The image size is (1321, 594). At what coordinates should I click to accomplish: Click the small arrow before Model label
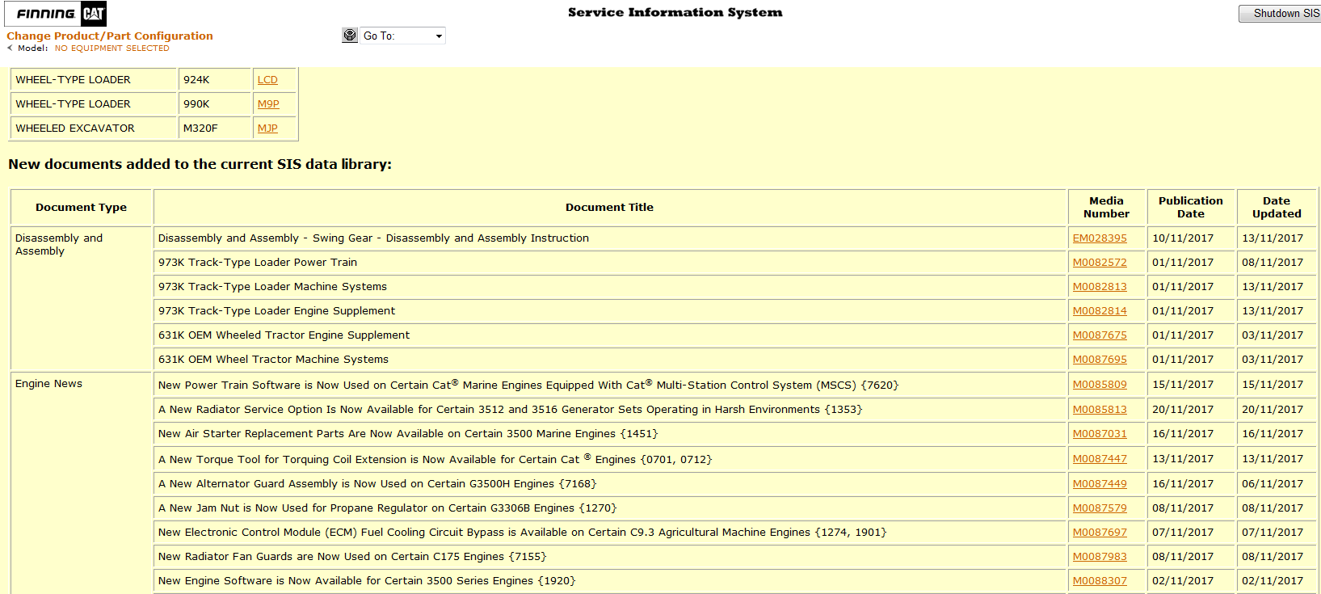pos(11,48)
